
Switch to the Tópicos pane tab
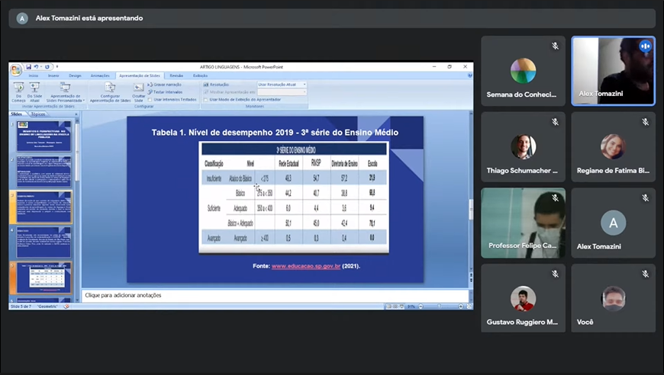(38, 114)
